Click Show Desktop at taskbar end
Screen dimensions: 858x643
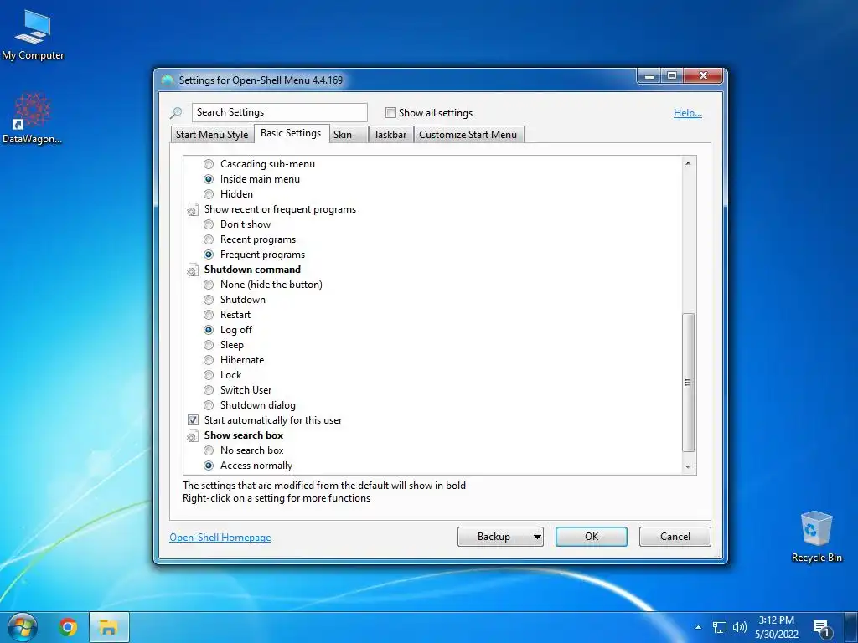(x=852, y=627)
